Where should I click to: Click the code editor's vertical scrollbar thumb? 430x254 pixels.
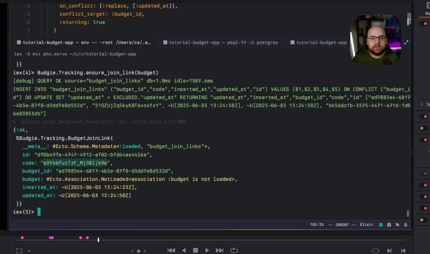pyautogui.click(x=409, y=19)
